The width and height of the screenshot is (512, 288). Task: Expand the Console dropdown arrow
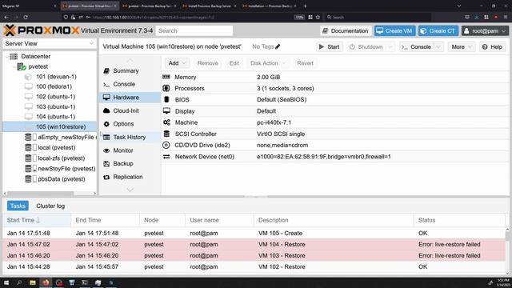click(x=438, y=47)
